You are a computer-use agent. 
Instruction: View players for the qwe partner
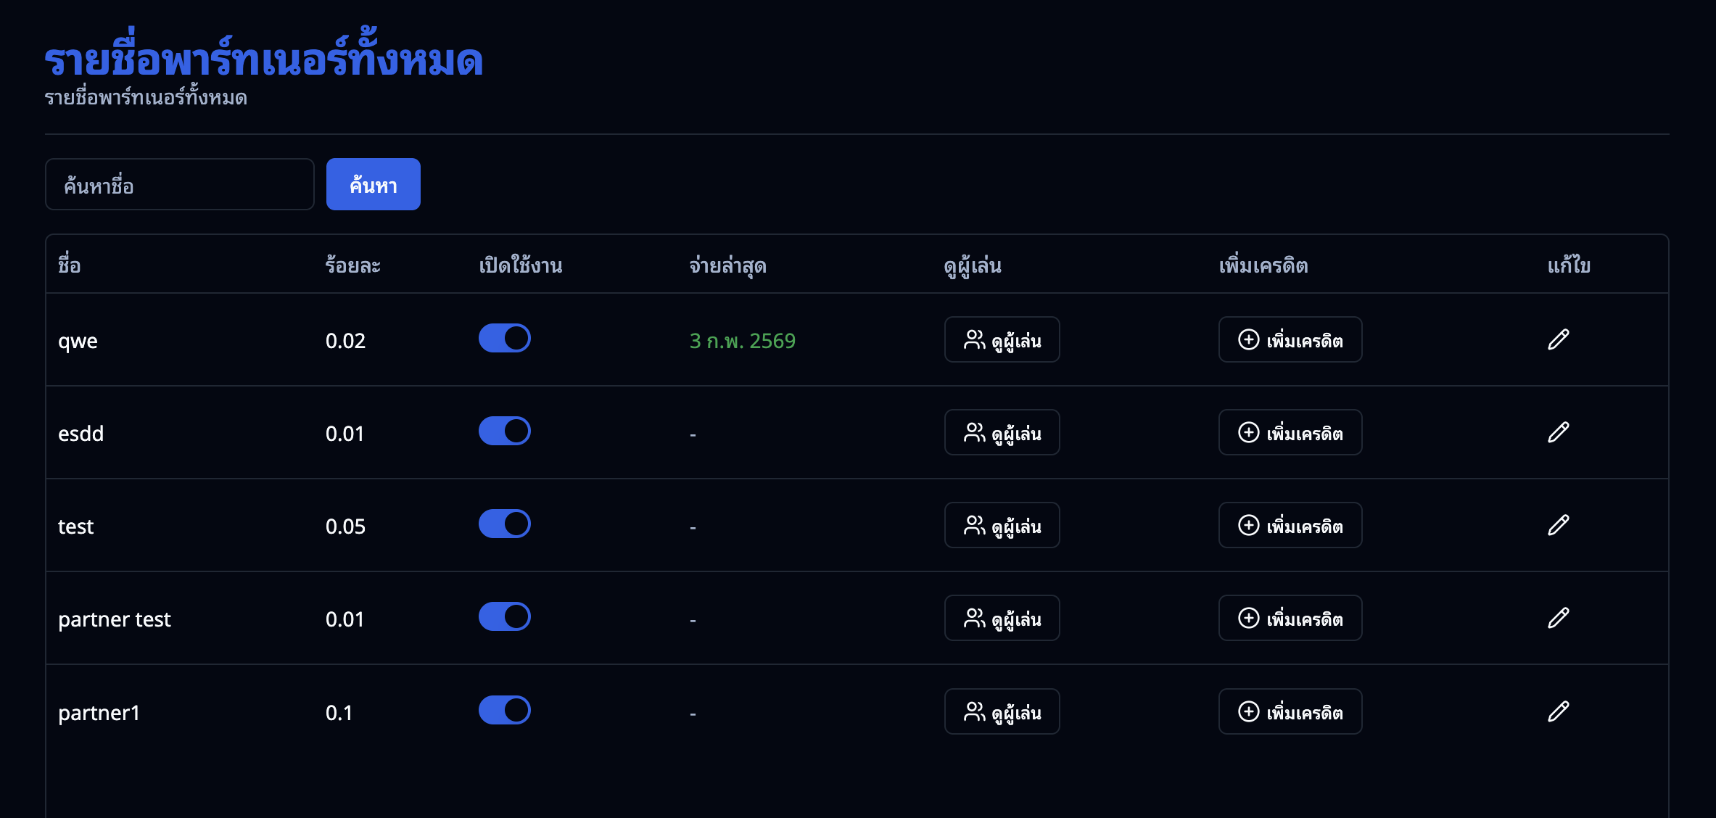(x=1002, y=339)
